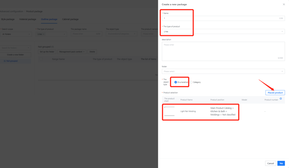Click the Light Rail Molding product thumbnail
Viewport: 289px width, 168px height.
tap(169, 111)
